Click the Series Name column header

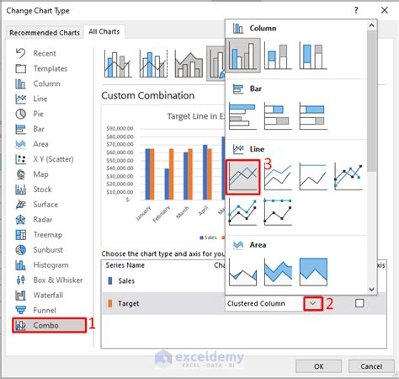click(x=125, y=265)
